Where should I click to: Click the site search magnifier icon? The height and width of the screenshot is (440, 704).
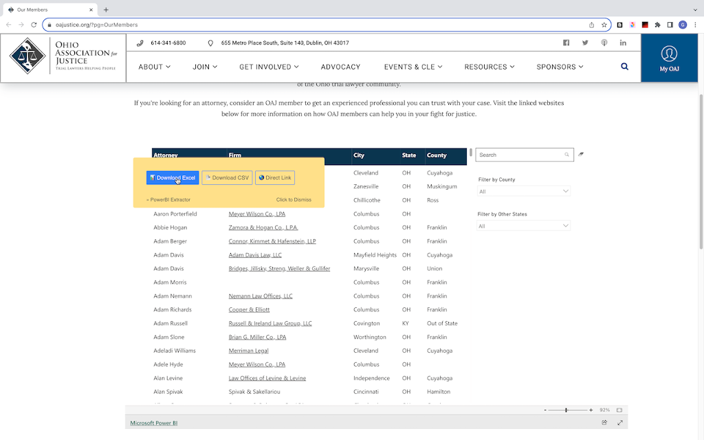(624, 67)
